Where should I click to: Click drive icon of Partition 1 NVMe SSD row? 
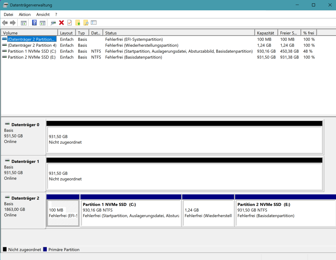(x=4, y=51)
